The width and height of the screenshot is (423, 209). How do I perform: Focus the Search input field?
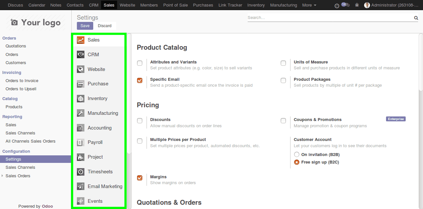(330, 18)
